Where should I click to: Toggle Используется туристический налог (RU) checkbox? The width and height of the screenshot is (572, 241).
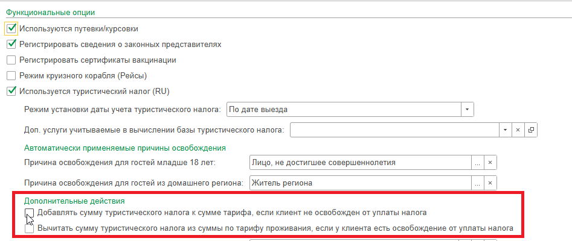11,91
